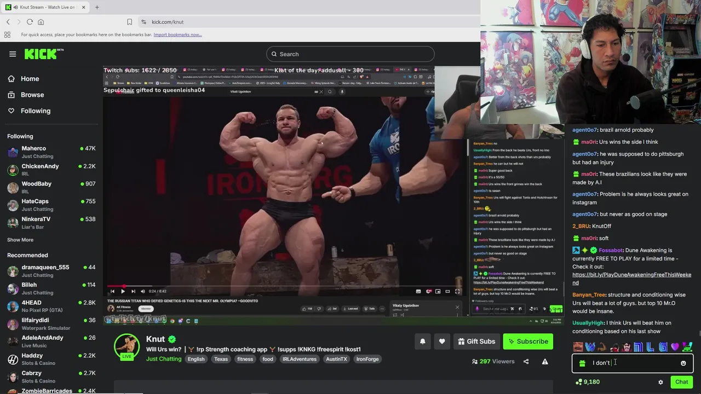701x394 pixels.
Task: Open a new browser tab with plus
Action: (x=97, y=7)
